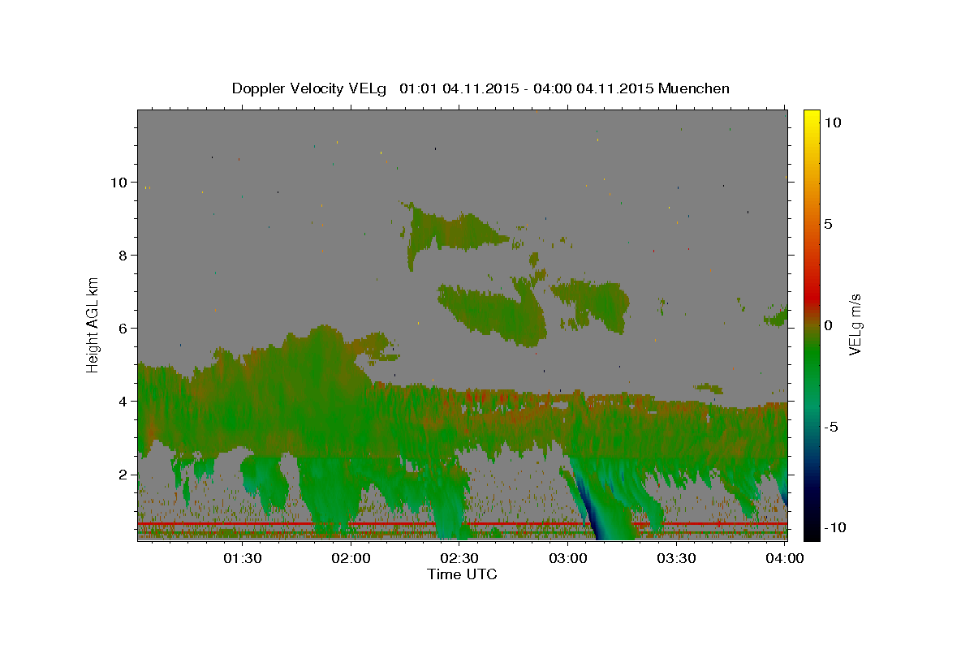
Task: Click the 'VELg m/s' colorbar label
Action: click(855, 324)
